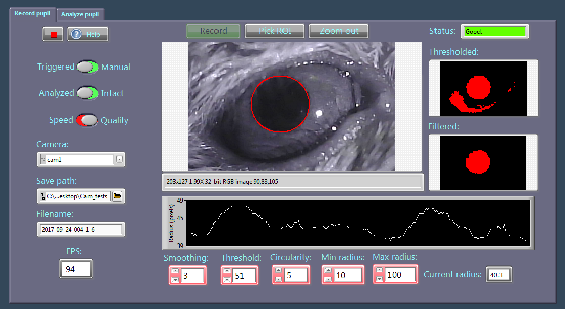Open Help with the question mark button
This screenshot has height=310, width=566.
pos(88,34)
